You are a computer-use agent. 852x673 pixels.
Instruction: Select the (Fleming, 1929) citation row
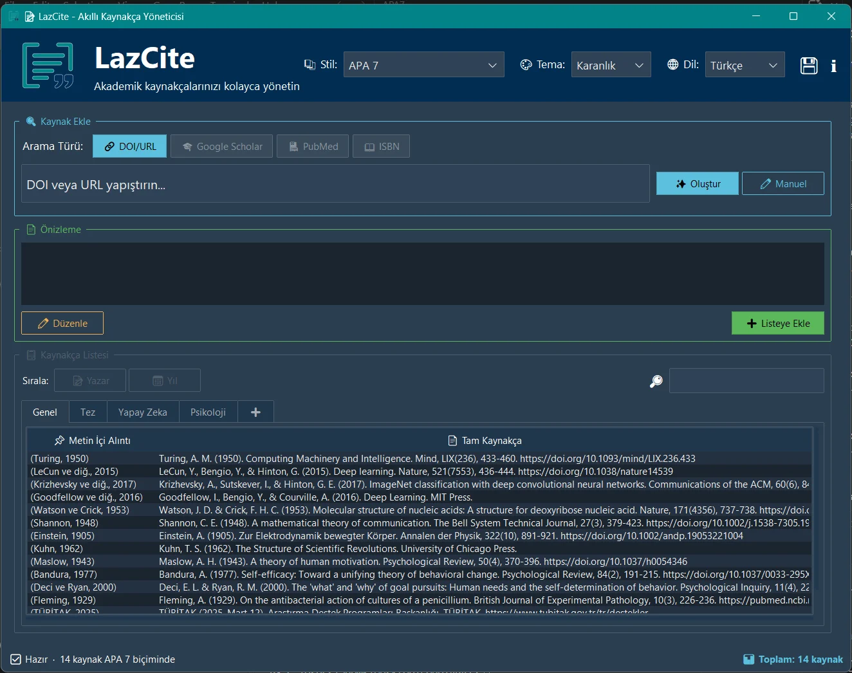[419, 600]
